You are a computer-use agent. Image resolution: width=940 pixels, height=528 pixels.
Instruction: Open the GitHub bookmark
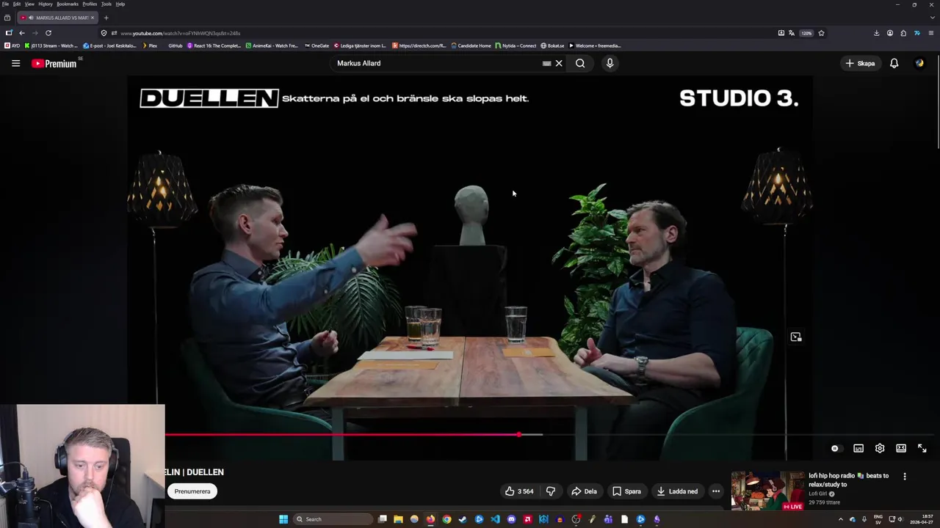(175, 45)
